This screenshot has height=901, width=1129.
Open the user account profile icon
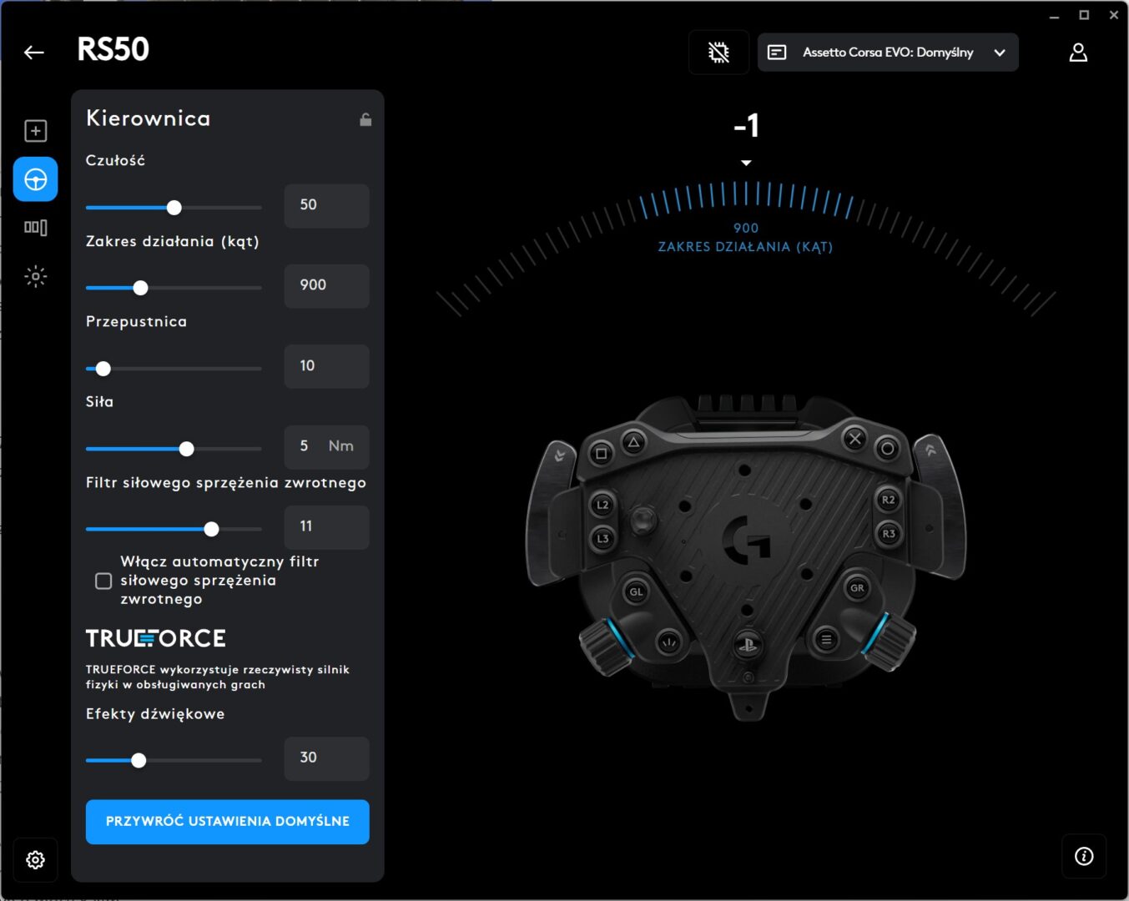[x=1078, y=53]
